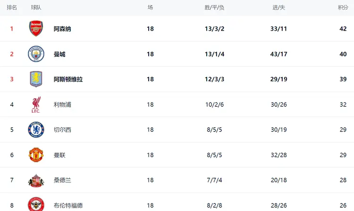Select the Aston Villa crest icon
Screen dimensions: 354x211
36,79
